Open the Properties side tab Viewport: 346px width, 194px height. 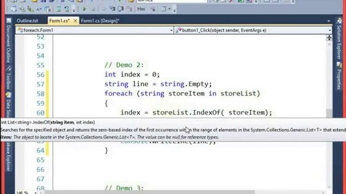click(339, 79)
